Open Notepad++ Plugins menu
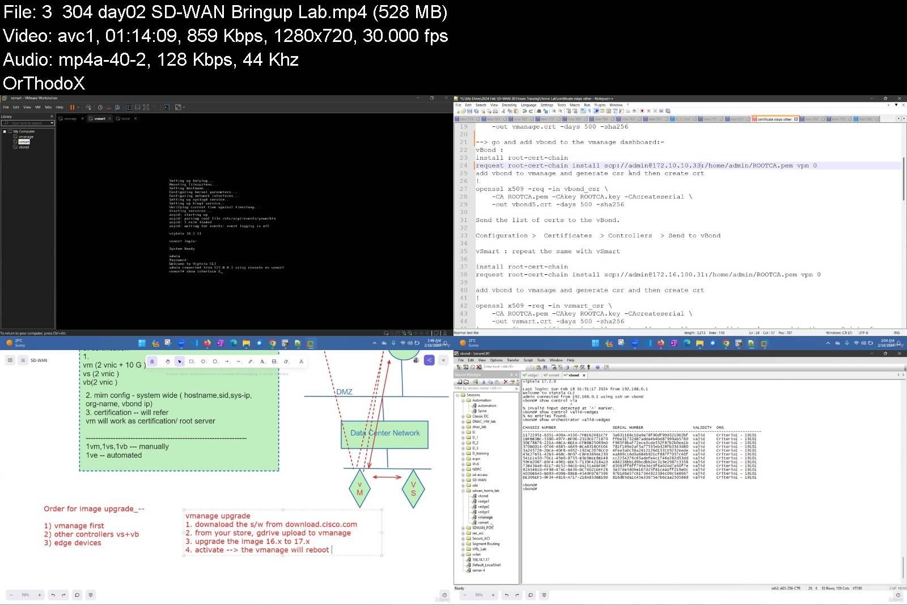This screenshot has width=907, height=605. (x=600, y=105)
